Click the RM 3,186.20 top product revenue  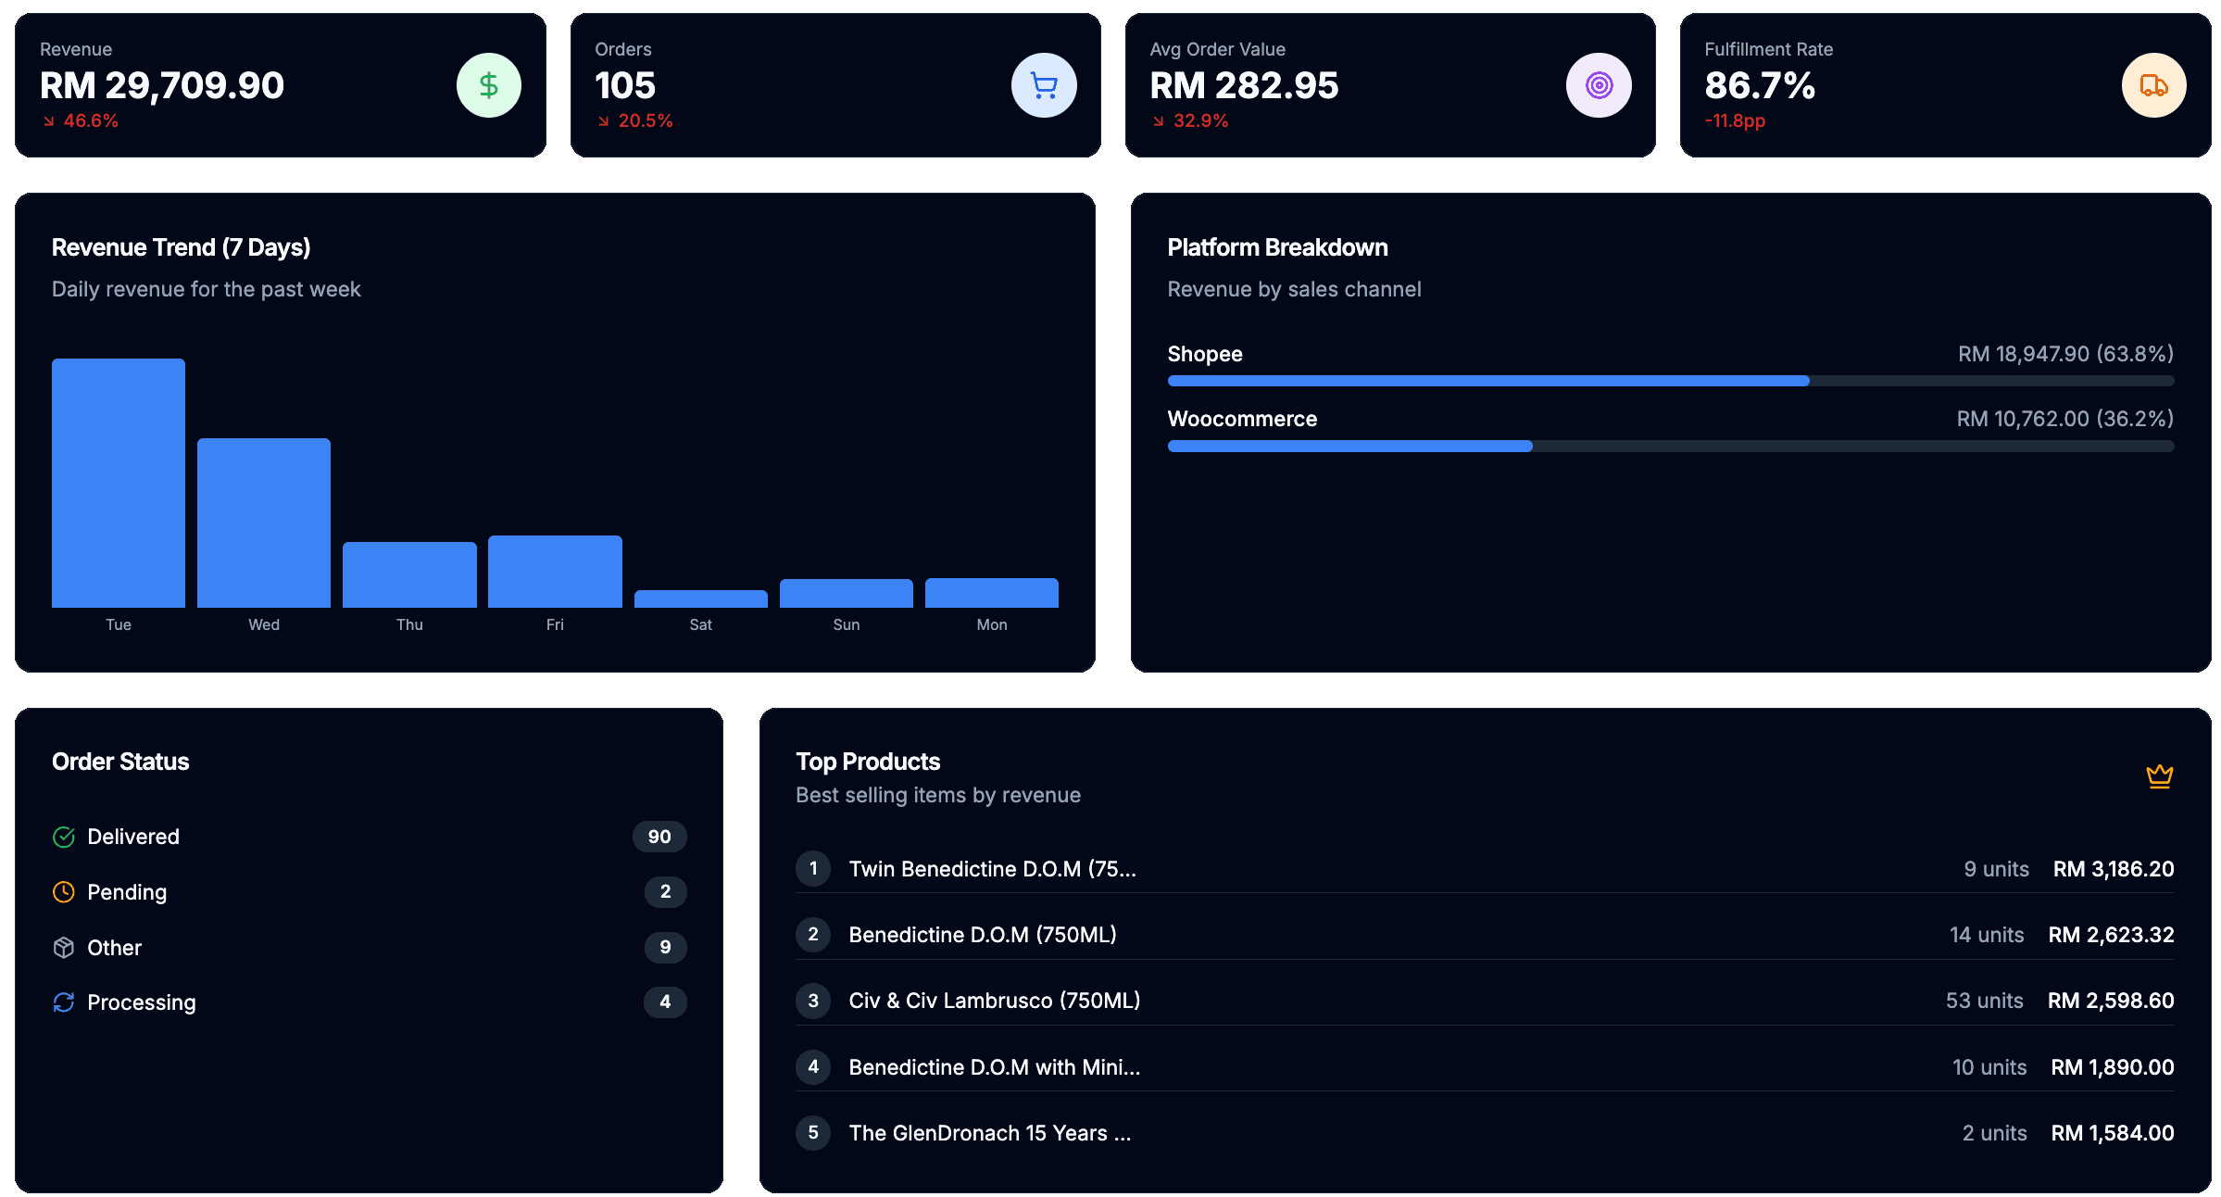click(2114, 869)
